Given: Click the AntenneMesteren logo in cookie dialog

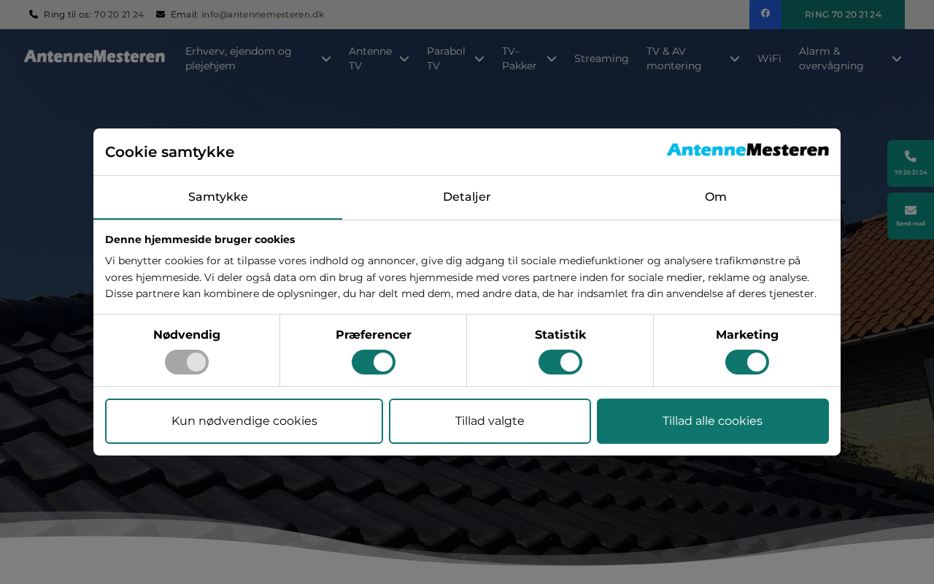Looking at the screenshot, I should point(747,150).
